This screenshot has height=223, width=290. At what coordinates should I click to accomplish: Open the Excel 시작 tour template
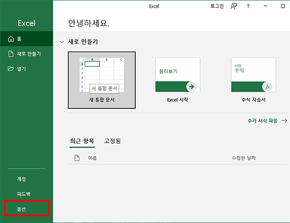point(178,80)
